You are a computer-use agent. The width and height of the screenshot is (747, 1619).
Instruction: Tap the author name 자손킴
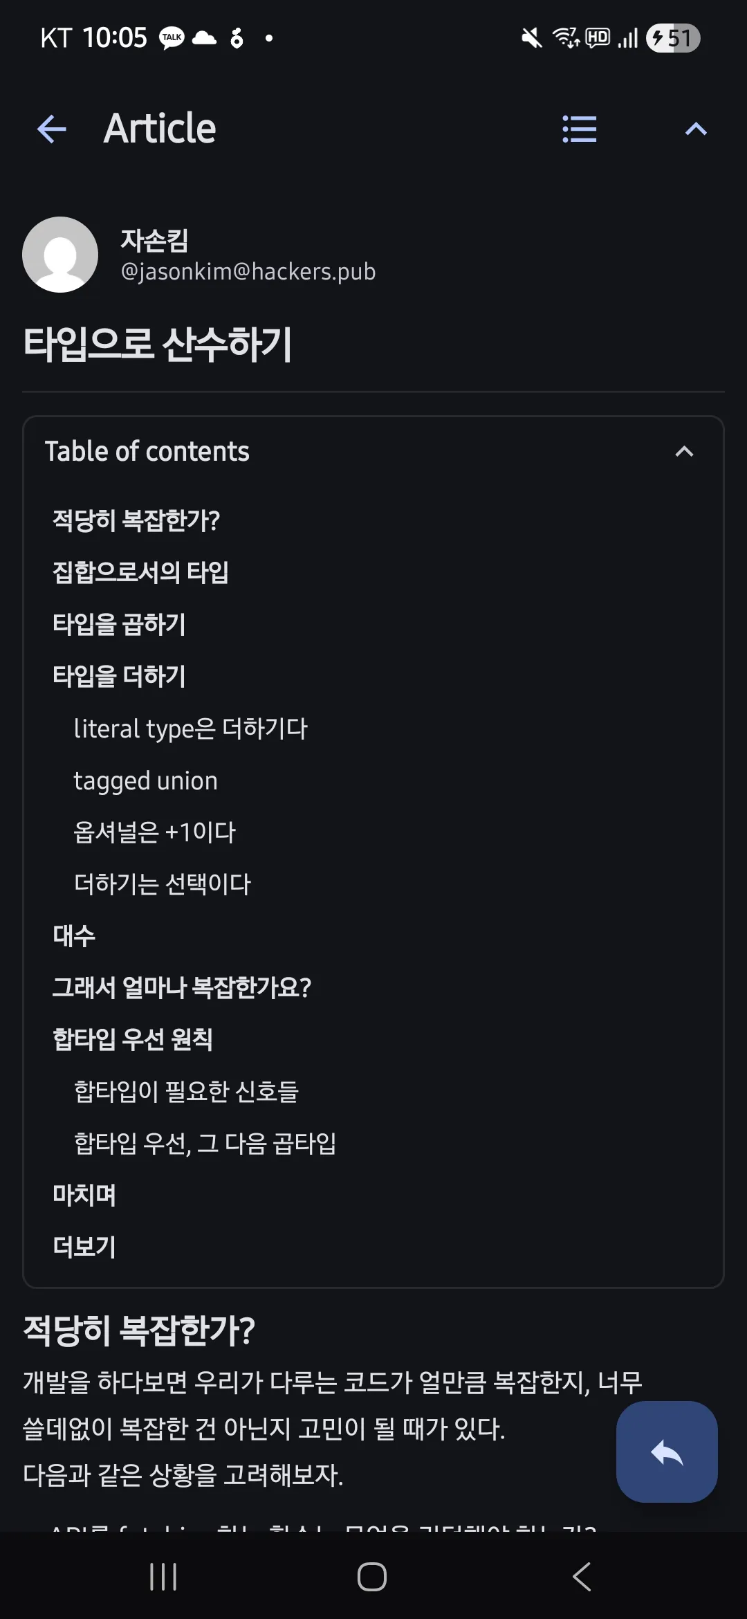tap(154, 240)
